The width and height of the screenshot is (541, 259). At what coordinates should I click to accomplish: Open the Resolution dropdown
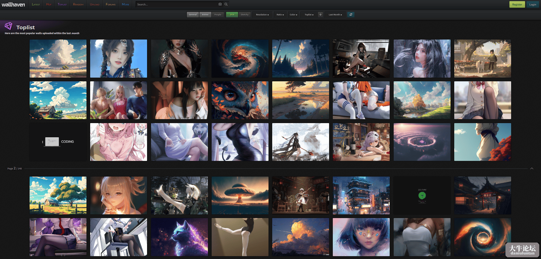(262, 14)
